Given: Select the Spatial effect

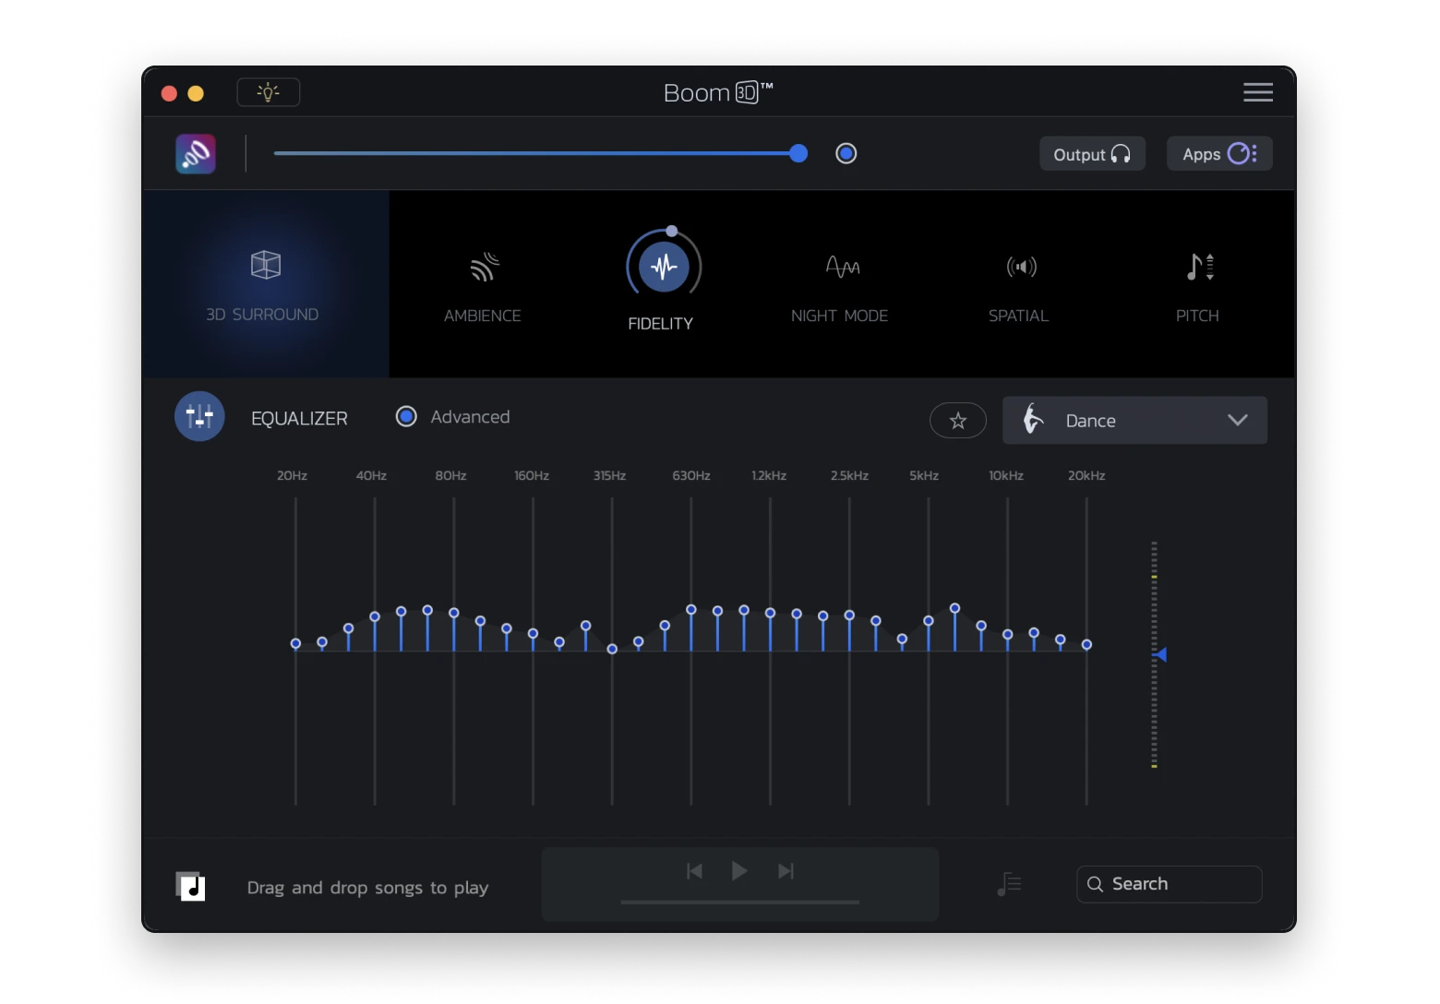Looking at the screenshot, I should click(1019, 288).
